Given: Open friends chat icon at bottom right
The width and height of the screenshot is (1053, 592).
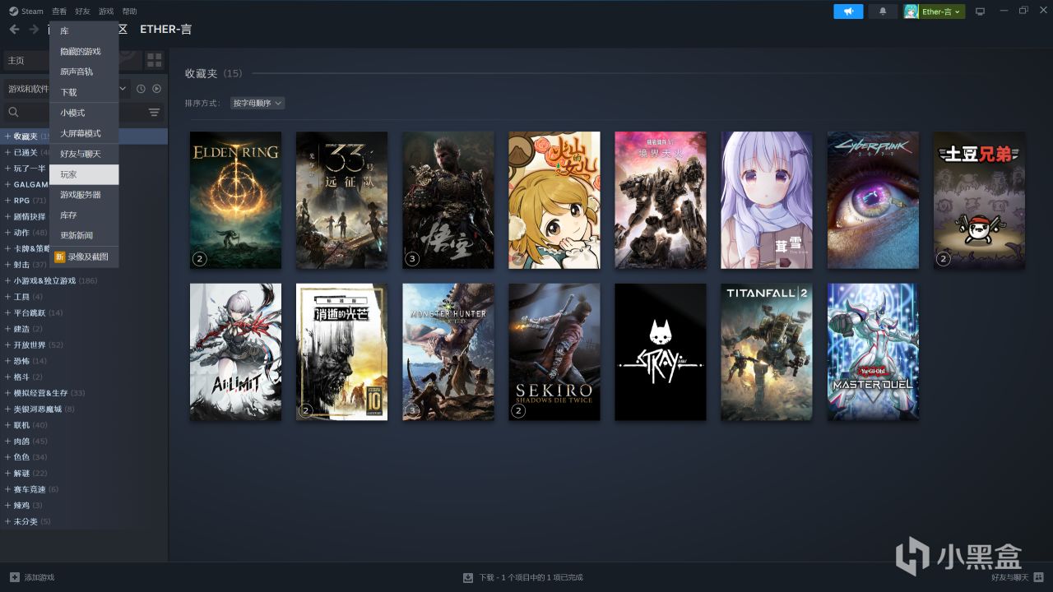Looking at the screenshot, I should [1038, 577].
